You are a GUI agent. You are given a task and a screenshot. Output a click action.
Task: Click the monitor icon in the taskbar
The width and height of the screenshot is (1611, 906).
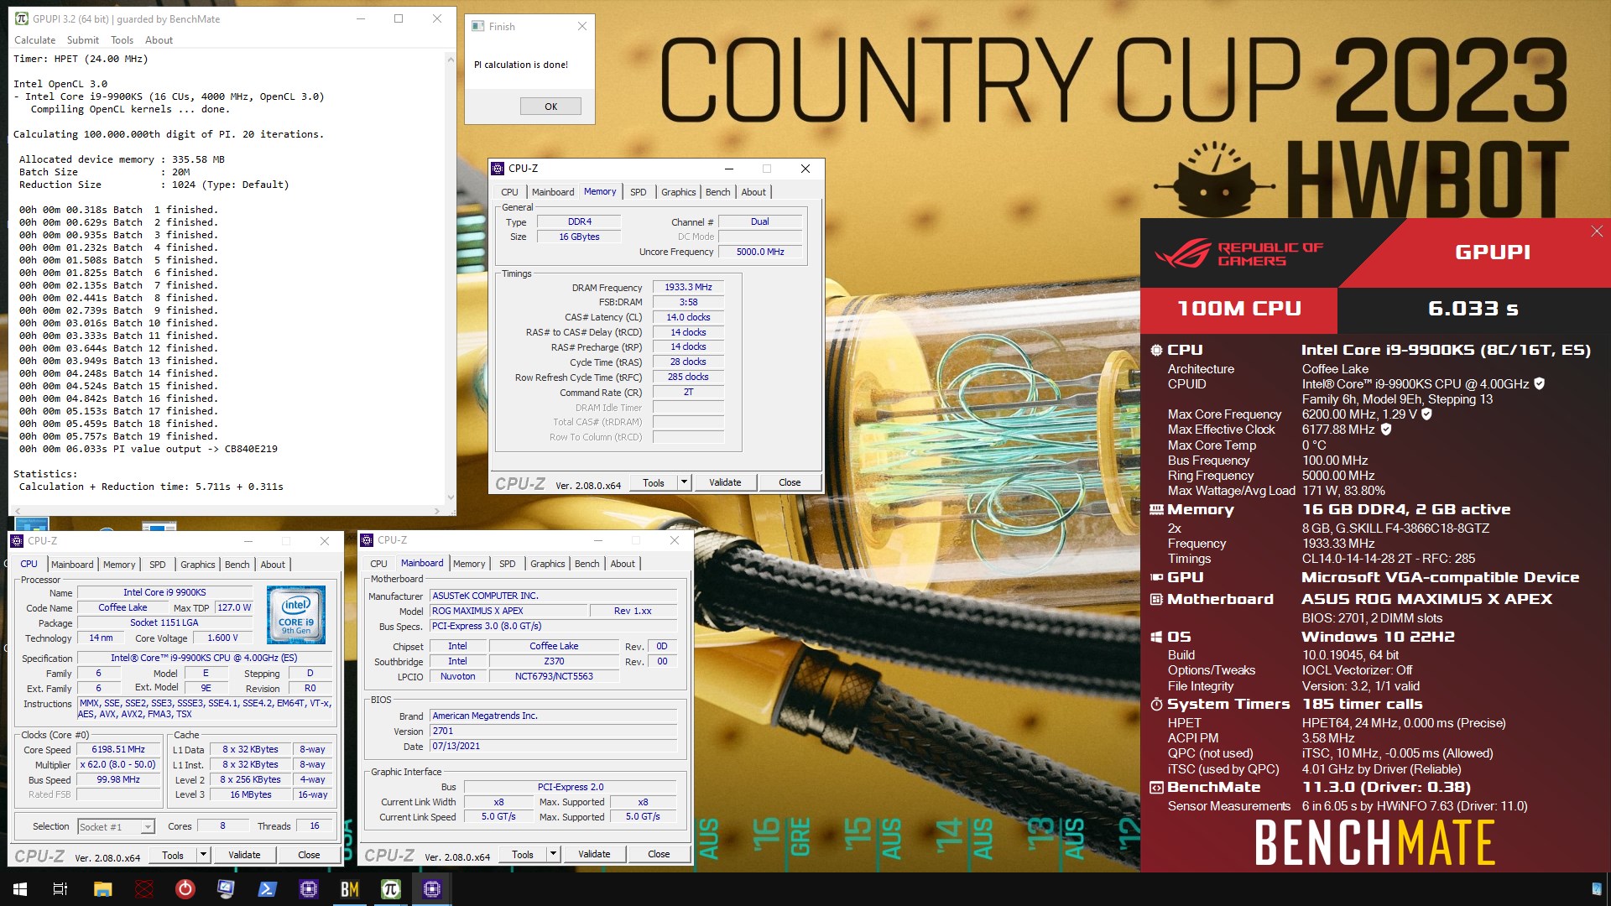[x=226, y=889]
